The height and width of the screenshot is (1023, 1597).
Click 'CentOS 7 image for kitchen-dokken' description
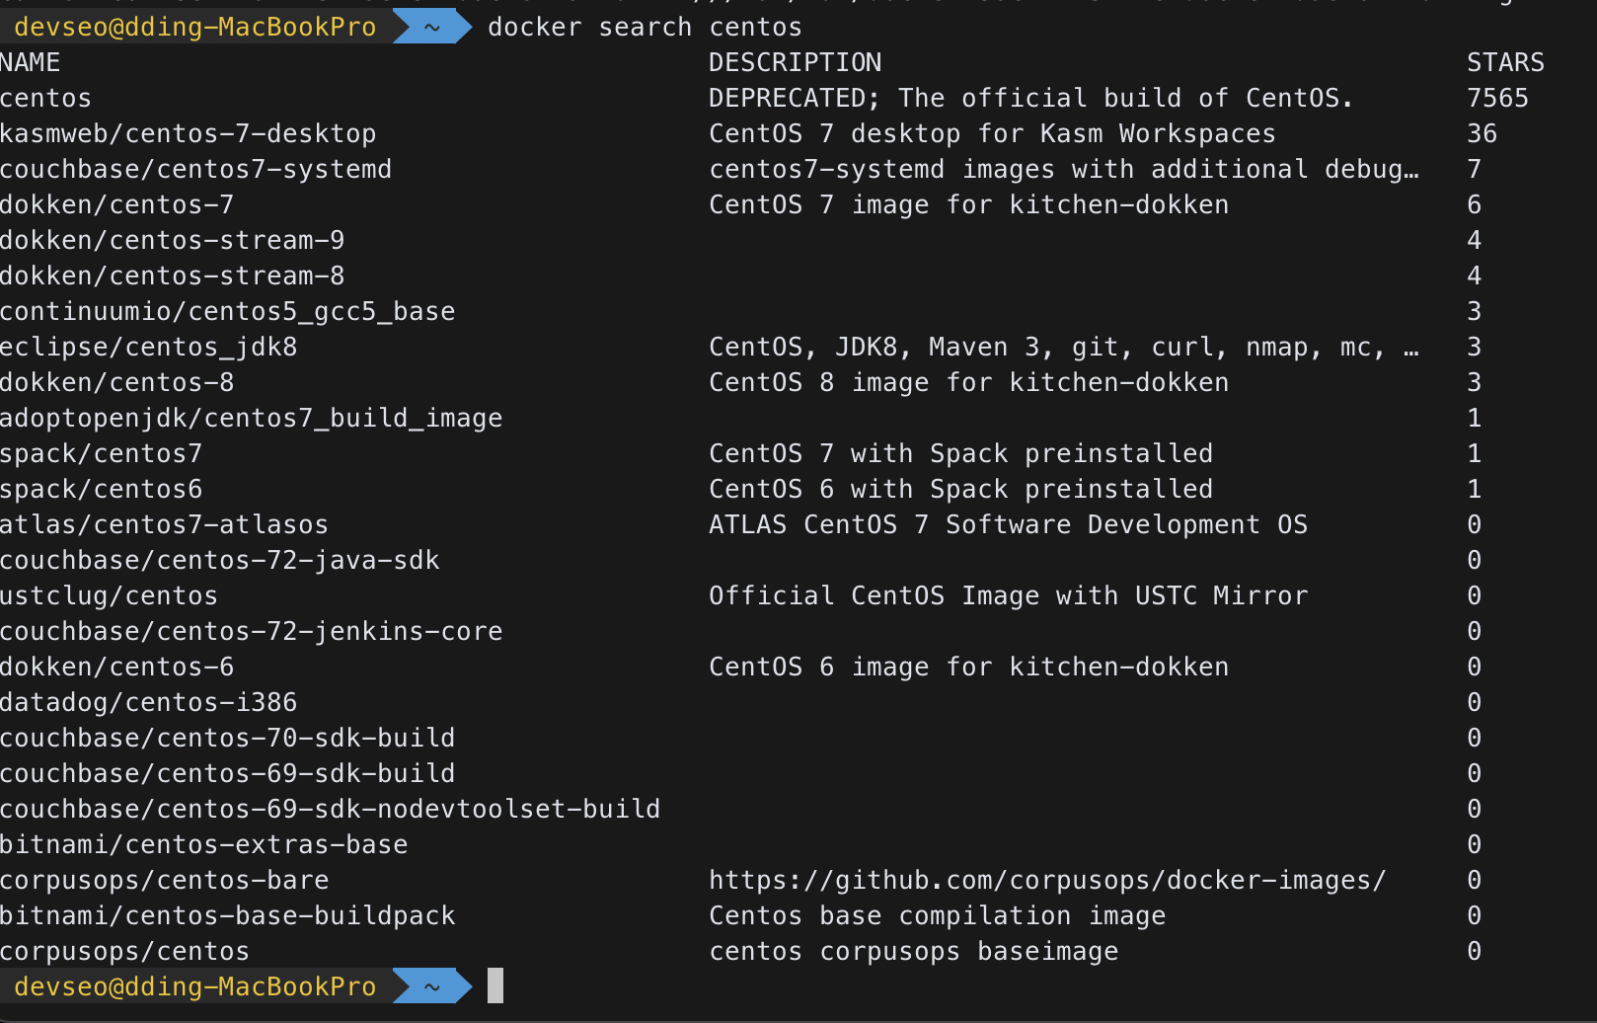coord(968,205)
